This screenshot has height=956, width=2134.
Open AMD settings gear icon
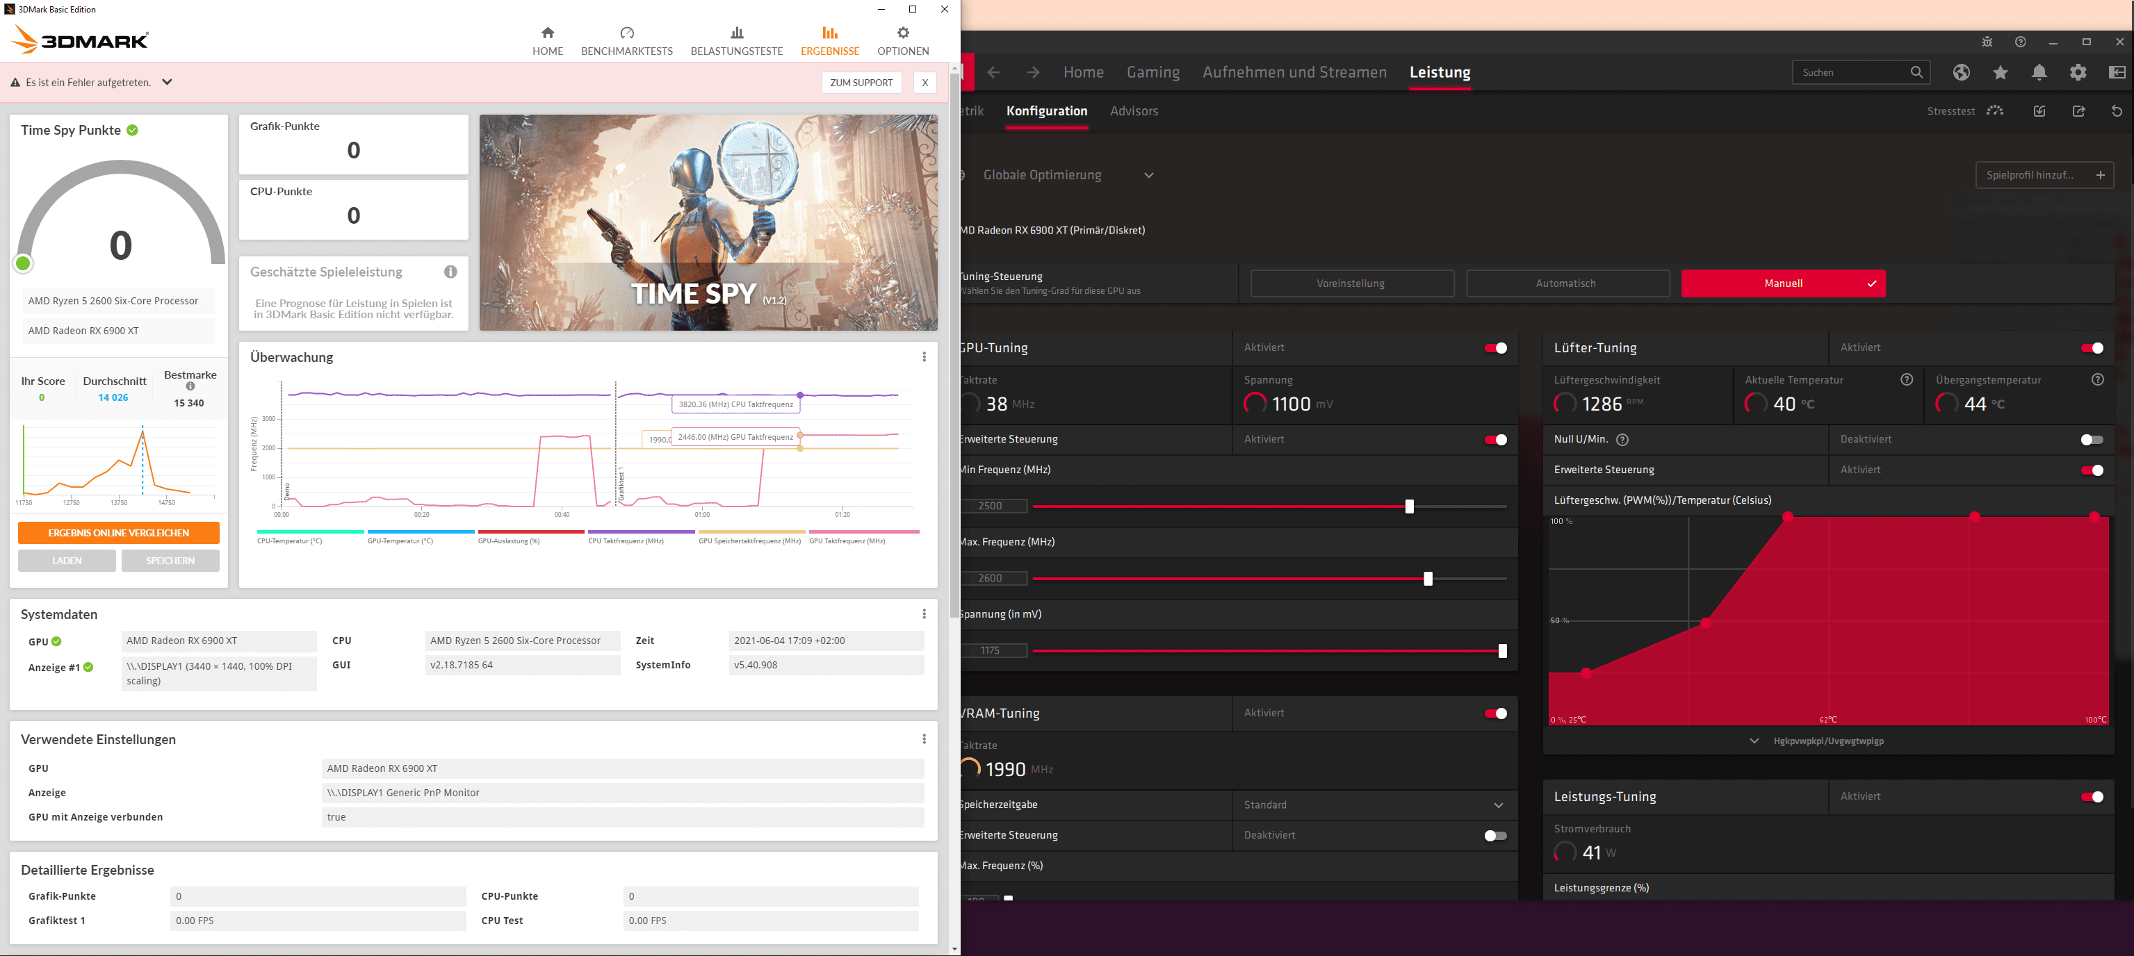pos(2078,73)
